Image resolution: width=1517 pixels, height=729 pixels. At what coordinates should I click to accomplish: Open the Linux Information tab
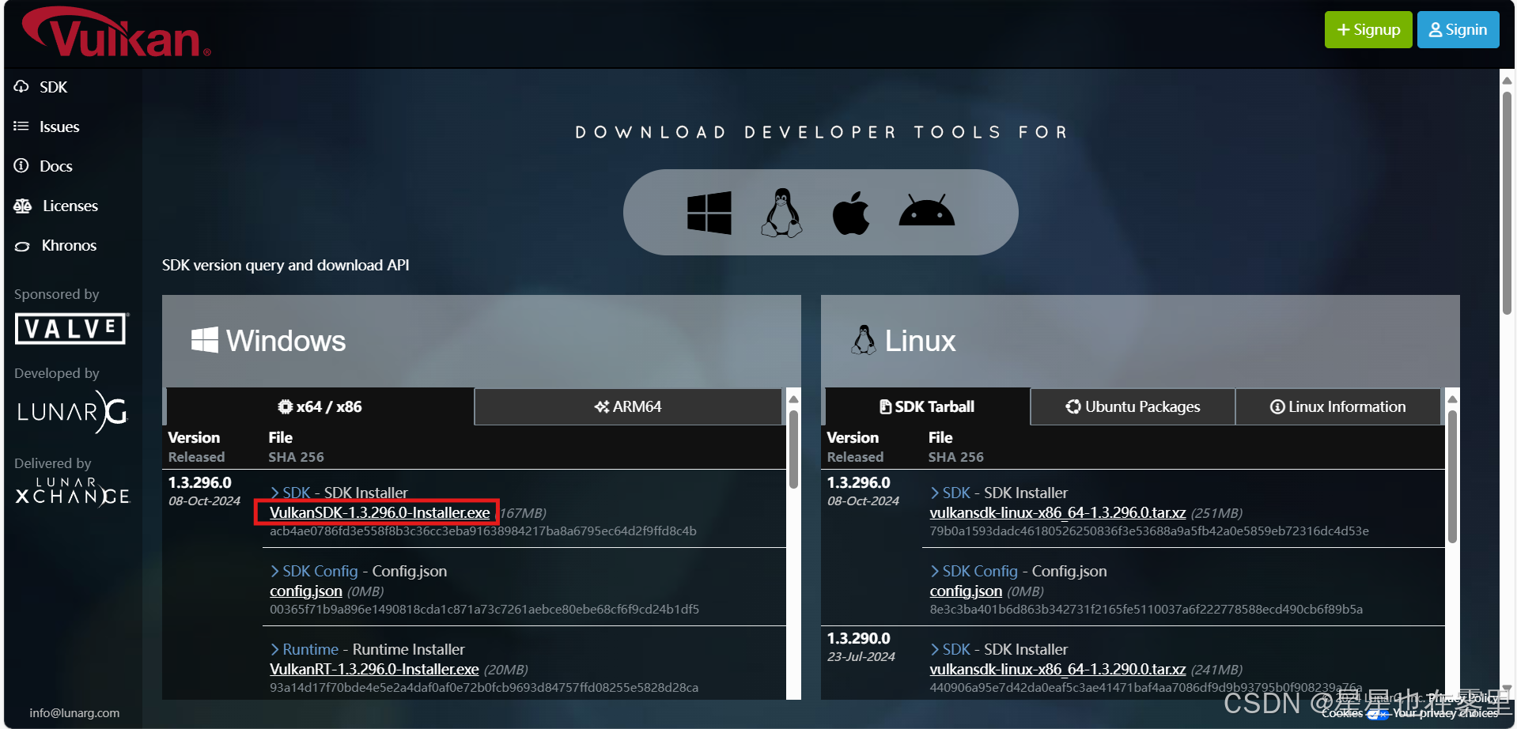[x=1337, y=406]
